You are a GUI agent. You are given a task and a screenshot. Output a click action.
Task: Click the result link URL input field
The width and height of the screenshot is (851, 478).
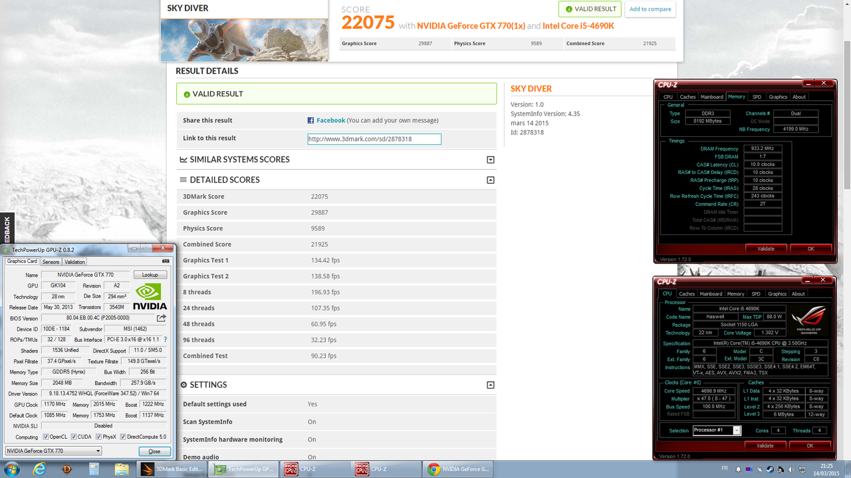click(x=374, y=139)
